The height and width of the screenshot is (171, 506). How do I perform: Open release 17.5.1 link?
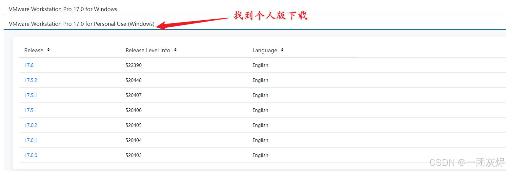pos(31,95)
